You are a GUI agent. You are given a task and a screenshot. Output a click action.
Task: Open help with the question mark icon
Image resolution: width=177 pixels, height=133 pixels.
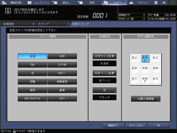pyautogui.click(x=173, y=2)
